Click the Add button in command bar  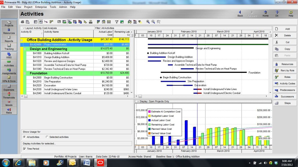285,29
